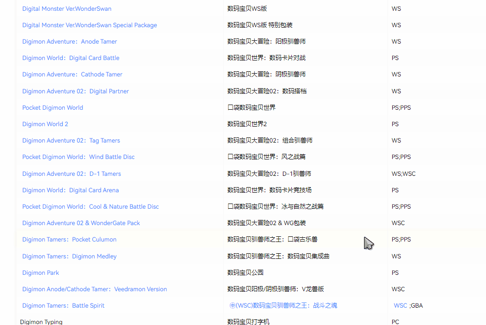
Task: Click the ;GBA text in Battle Spirit row
Action: point(416,305)
